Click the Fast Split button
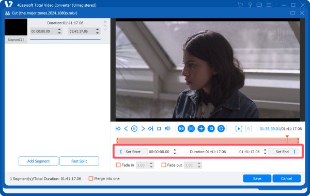 [79, 161]
